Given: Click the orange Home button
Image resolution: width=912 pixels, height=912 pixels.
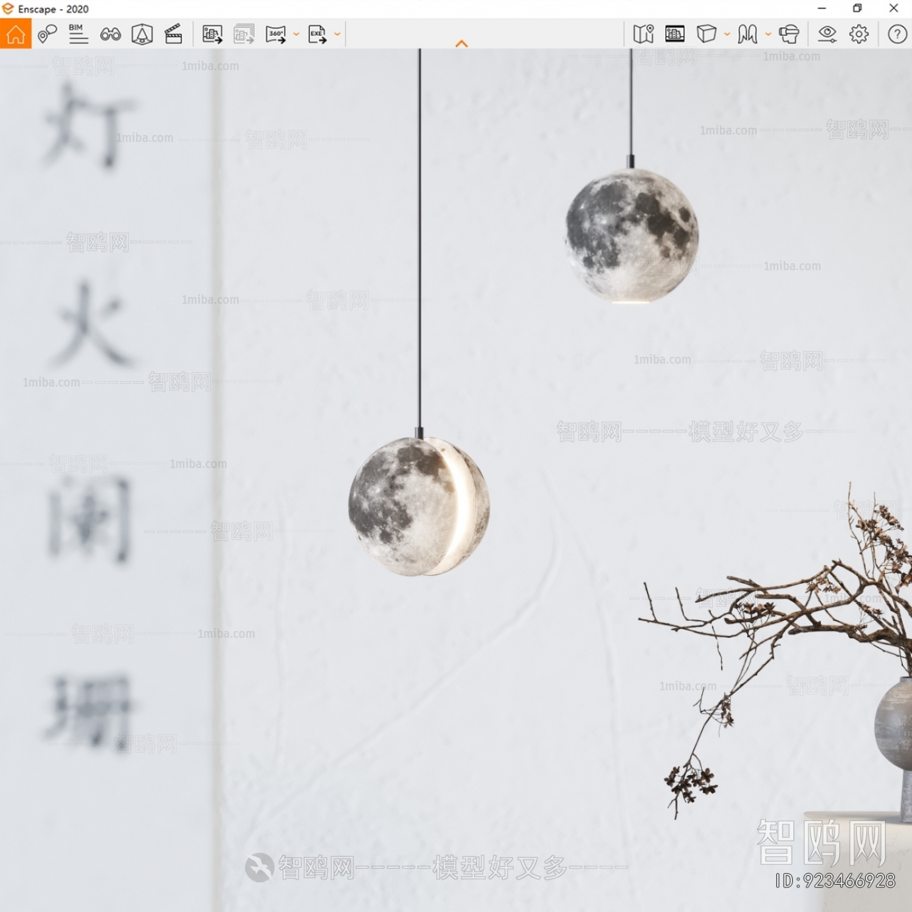Looking at the screenshot, I should [15, 33].
